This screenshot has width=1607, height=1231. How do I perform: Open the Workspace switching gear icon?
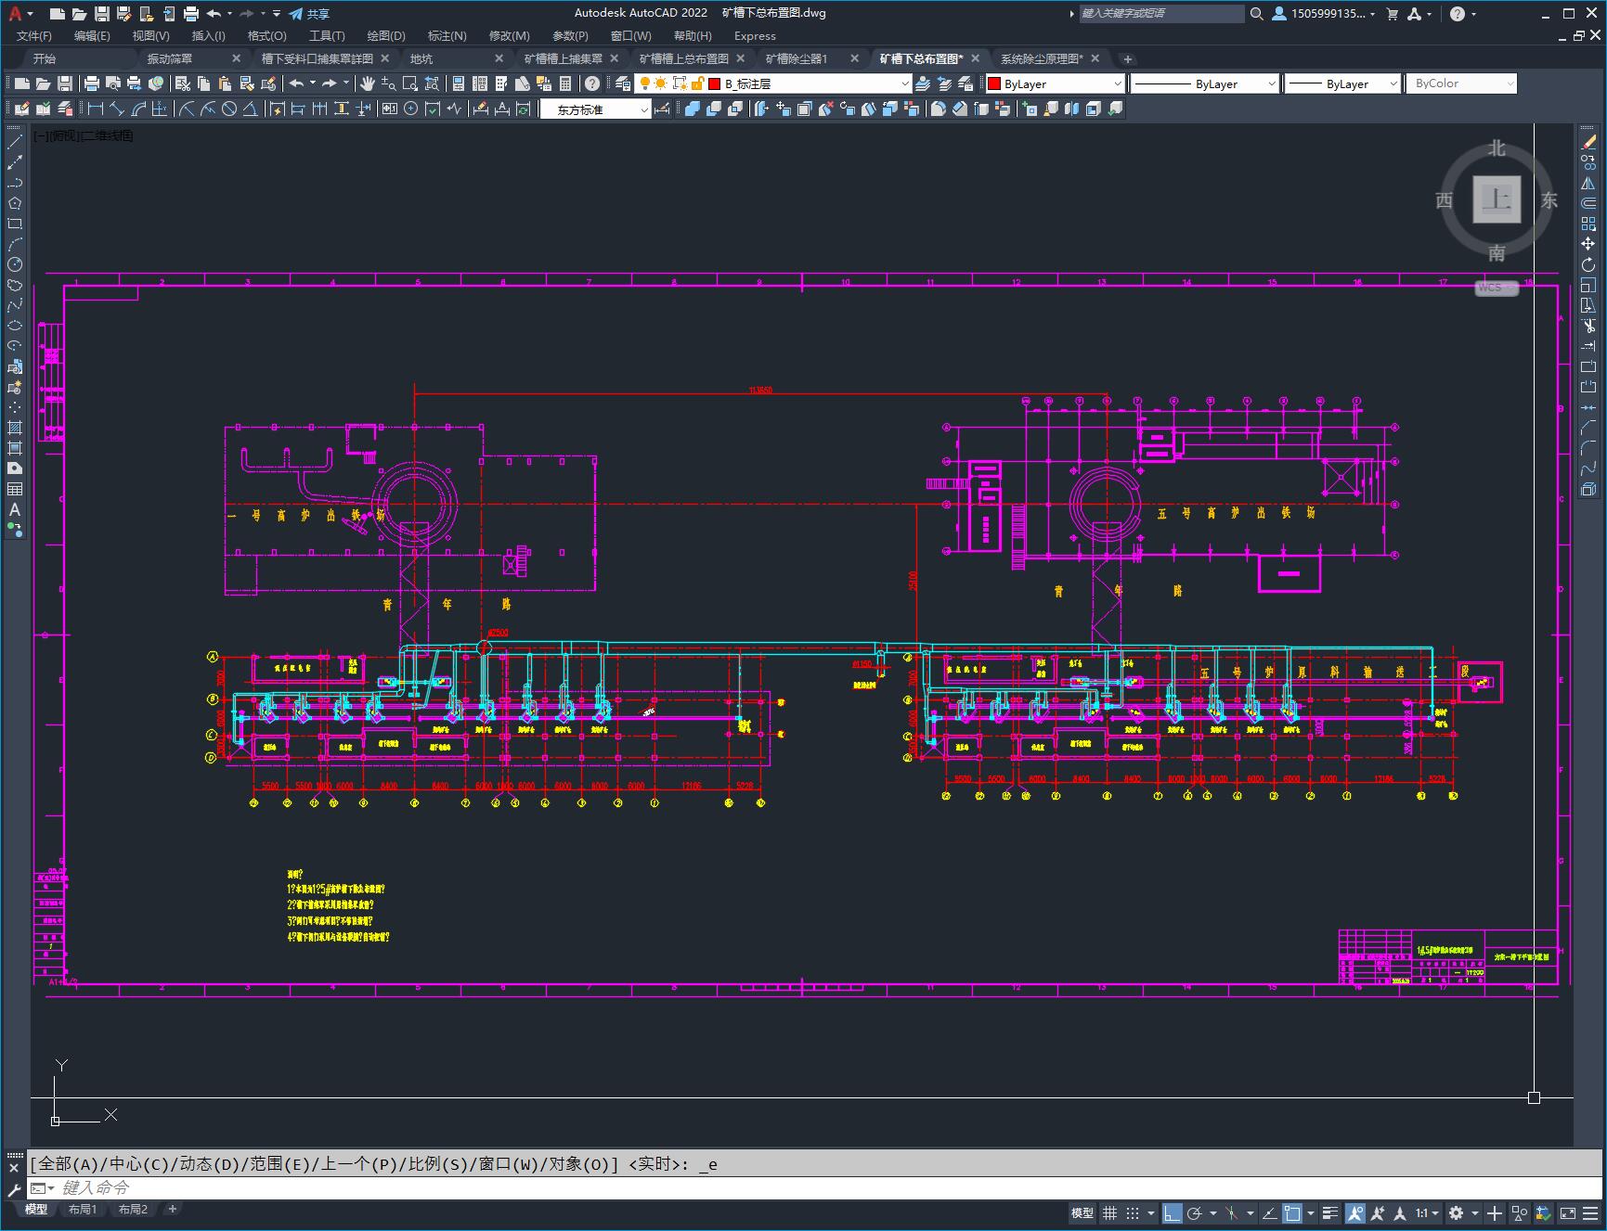(x=1457, y=1212)
